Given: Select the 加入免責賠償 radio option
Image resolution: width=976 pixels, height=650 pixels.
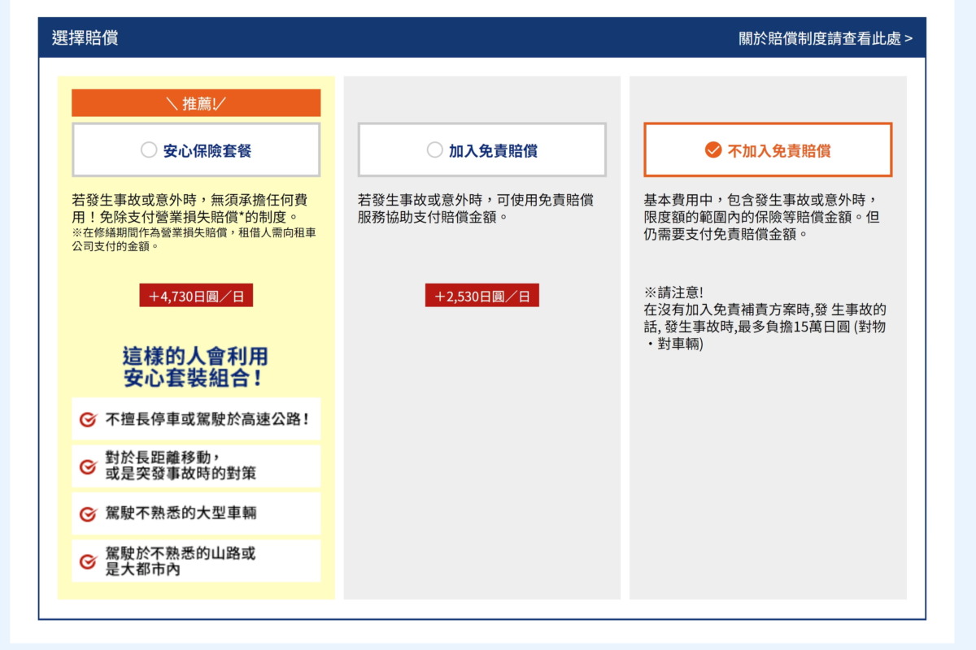Looking at the screenshot, I should (482, 150).
